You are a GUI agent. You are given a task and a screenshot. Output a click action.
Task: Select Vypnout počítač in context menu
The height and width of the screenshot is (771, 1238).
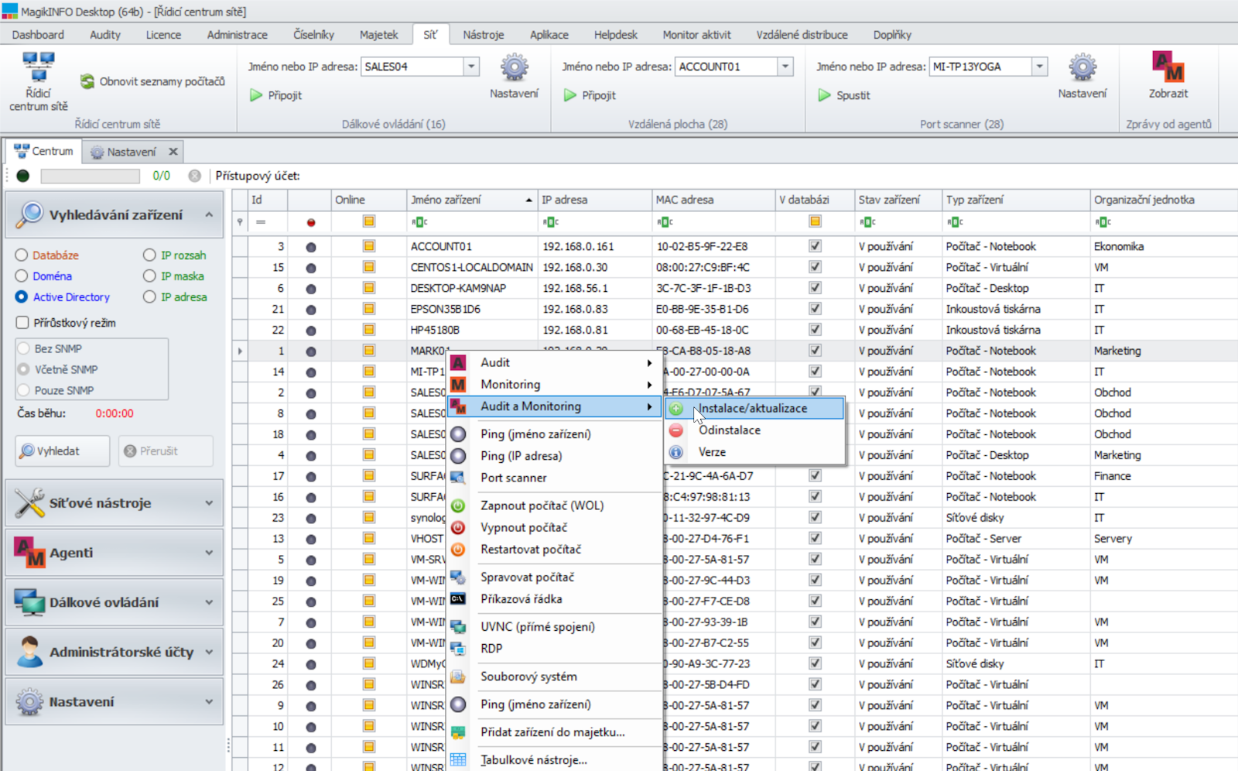coord(555,527)
